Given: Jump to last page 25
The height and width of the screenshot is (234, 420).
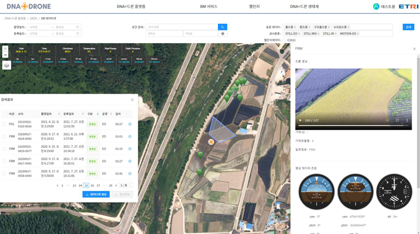Looking at the screenshot, I should coord(111,186).
